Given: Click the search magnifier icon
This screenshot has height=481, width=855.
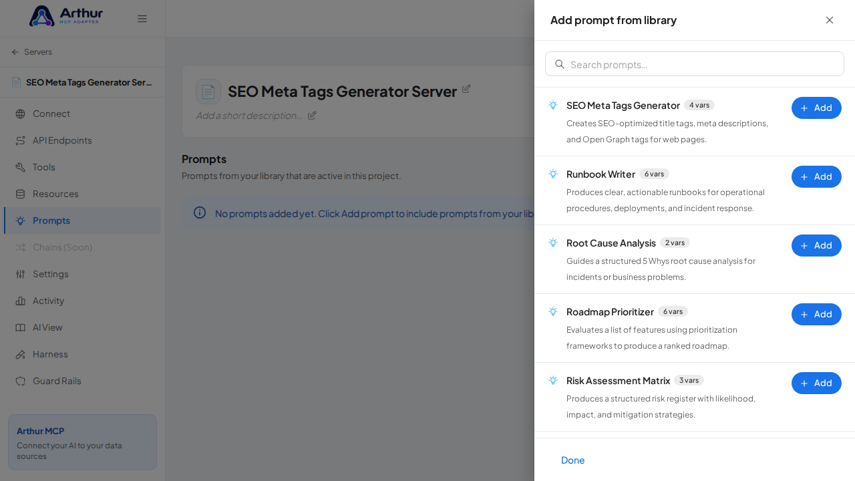Looking at the screenshot, I should point(560,64).
